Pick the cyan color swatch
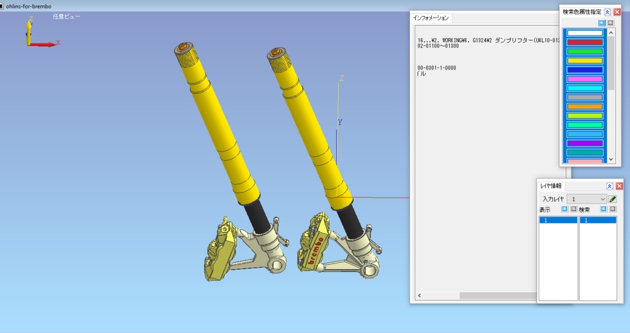 pyautogui.click(x=585, y=88)
